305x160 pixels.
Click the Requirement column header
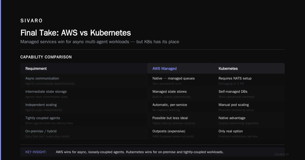click(x=84, y=69)
